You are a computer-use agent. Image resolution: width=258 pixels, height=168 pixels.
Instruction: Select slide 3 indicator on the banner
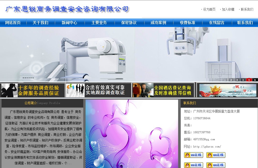(x=237, y=80)
